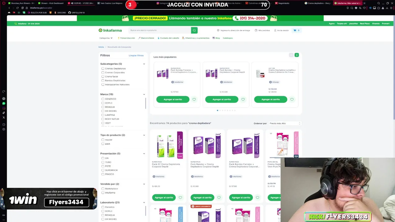Viewport: 395px width, 222px height.
Task: Tick the Bandas Depilatorias checkbox
Action: click(103, 80)
